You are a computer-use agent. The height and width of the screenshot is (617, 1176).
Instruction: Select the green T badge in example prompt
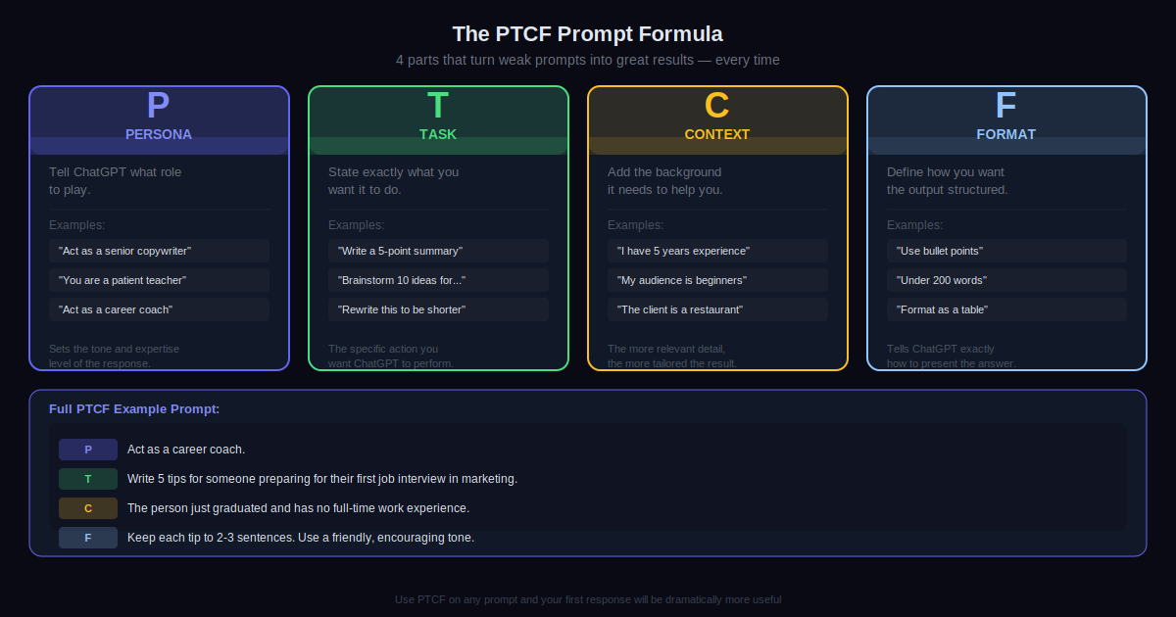[x=88, y=479]
